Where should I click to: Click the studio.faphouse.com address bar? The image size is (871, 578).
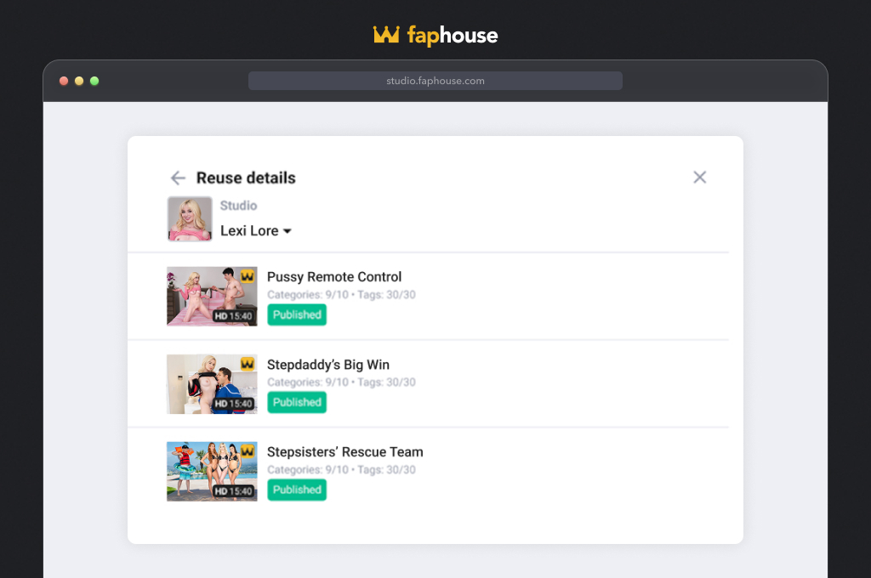[x=435, y=81]
